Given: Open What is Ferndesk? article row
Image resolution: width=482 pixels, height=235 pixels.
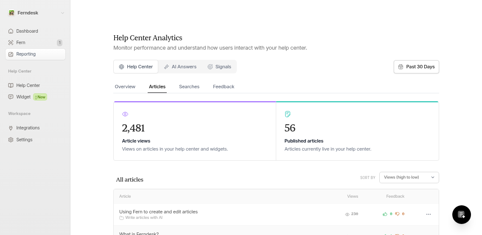Looking at the screenshot, I should (276, 231).
